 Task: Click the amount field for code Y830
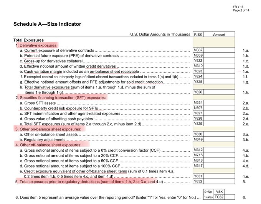pyautogui.click(x=219, y=134)
